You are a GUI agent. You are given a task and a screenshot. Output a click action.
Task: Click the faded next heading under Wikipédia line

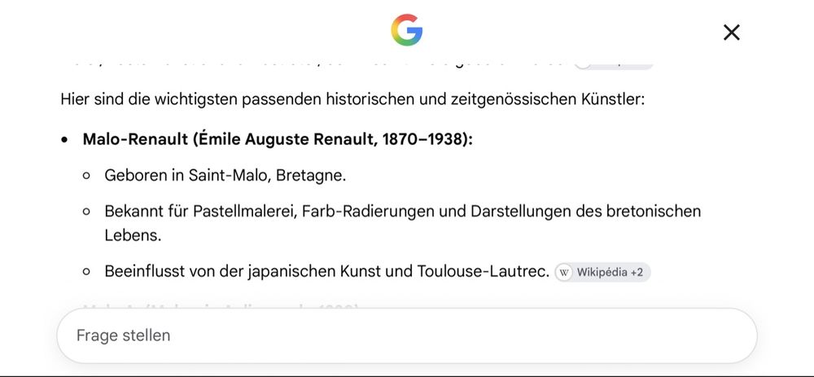tap(221, 307)
